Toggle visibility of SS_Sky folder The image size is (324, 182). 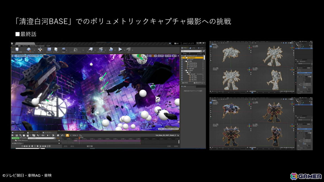(x=182, y=61)
